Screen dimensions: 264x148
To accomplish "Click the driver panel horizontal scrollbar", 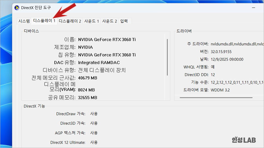I will [x=216, y=98].
